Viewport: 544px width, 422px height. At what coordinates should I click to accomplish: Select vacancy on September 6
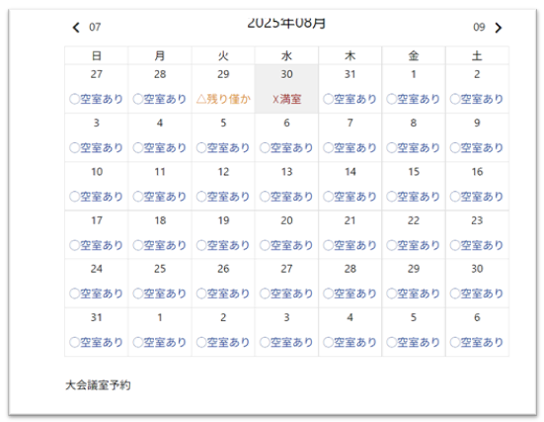477,343
